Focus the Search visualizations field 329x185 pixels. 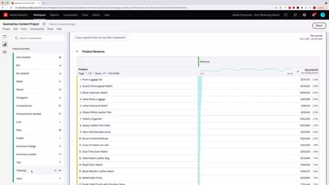[x=39, y=38]
